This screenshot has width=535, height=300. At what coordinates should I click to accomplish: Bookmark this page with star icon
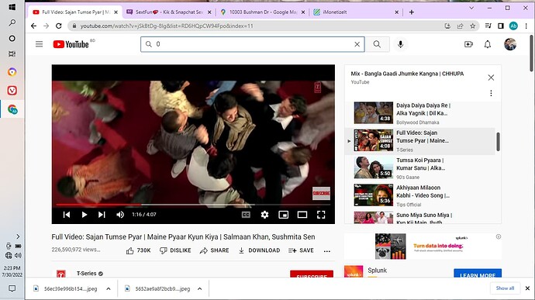(x=472, y=26)
